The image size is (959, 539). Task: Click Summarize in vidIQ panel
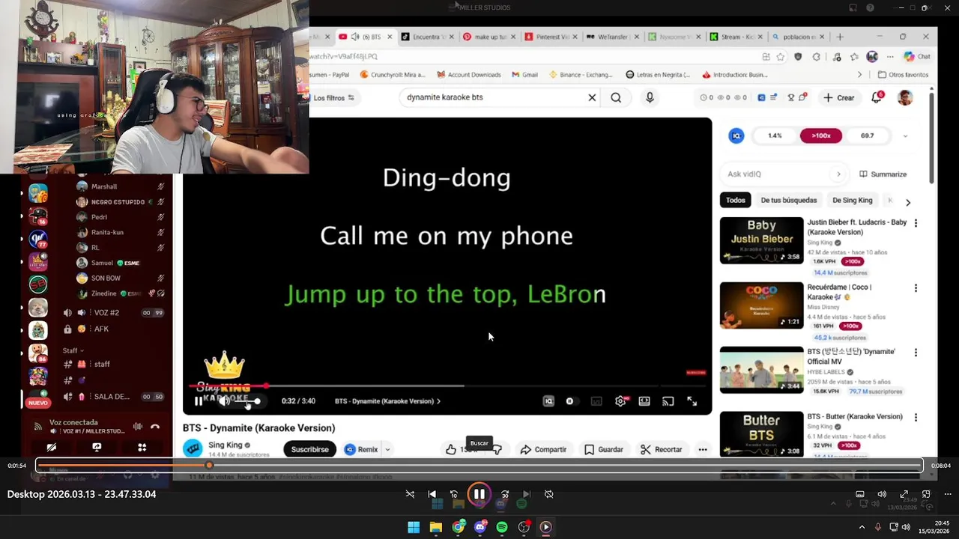point(883,174)
